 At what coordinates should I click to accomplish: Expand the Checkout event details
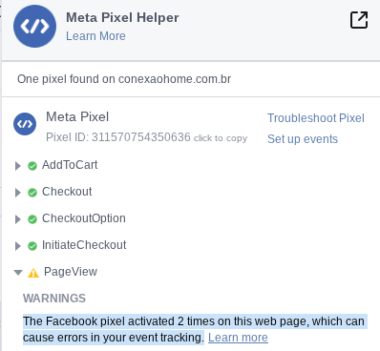pyautogui.click(x=18, y=193)
